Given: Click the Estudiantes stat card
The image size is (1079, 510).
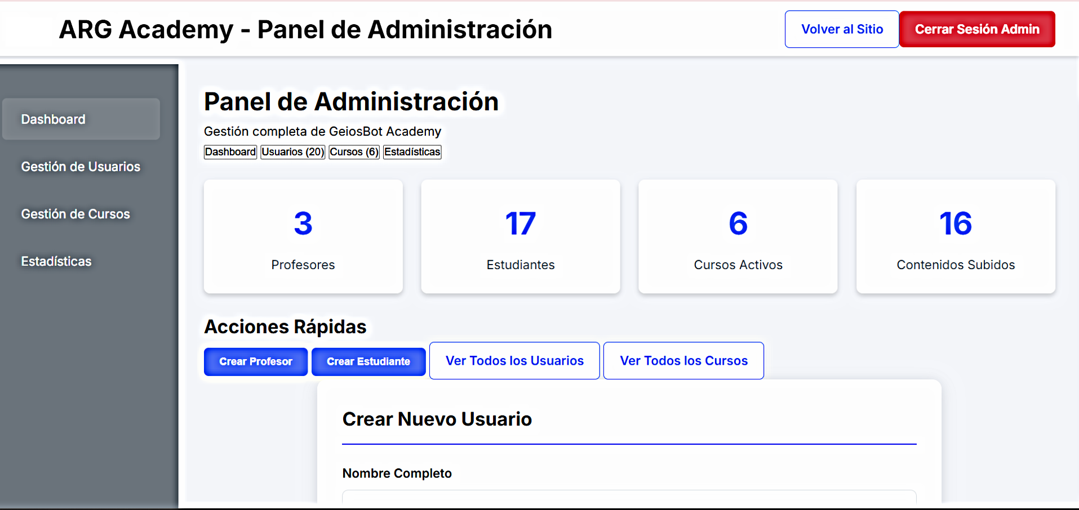Looking at the screenshot, I should (520, 236).
